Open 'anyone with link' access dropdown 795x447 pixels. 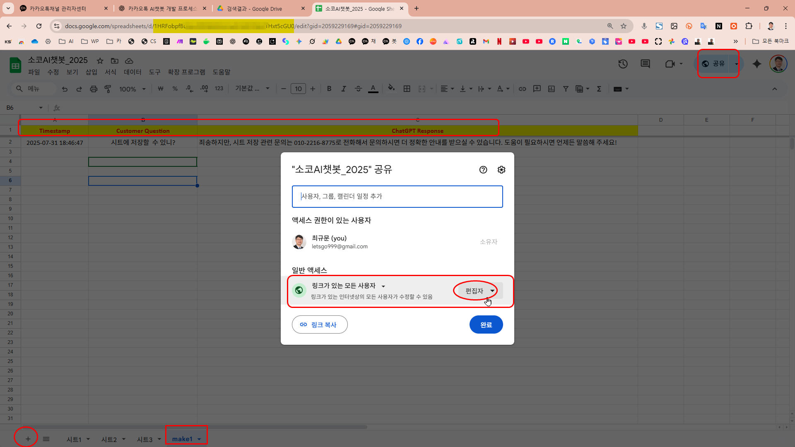(348, 286)
